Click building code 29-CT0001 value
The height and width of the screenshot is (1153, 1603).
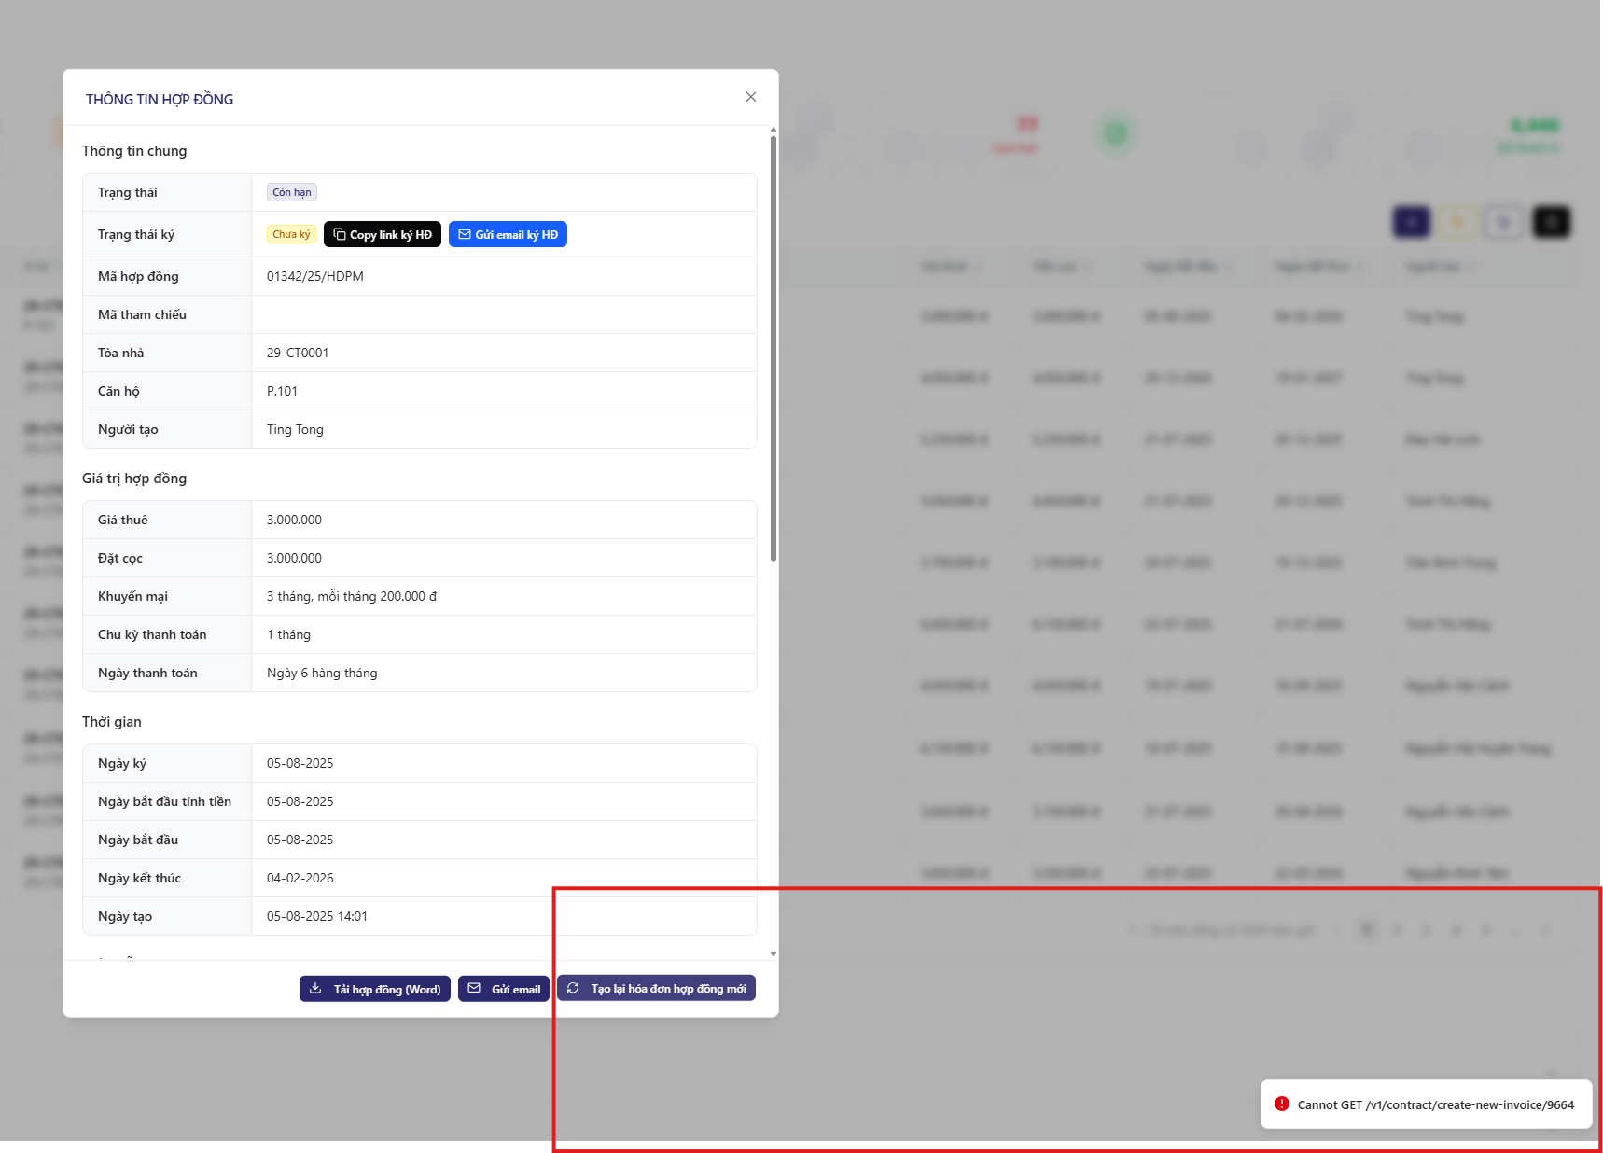298,353
